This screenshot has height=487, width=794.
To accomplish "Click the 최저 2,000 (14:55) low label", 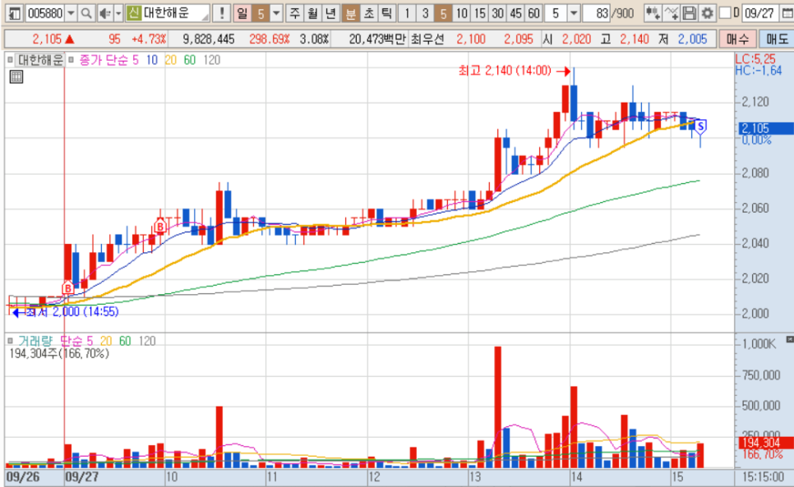I will 72,312.
